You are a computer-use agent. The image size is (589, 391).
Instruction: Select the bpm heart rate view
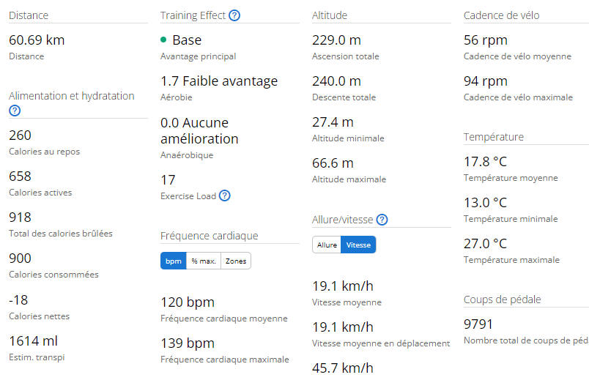click(174, 261)
